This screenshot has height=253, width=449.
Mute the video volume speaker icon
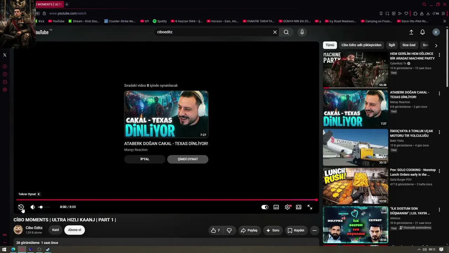click(33, 207)
